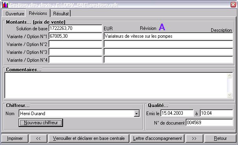The width and height of the screenshot is (238, 145).
Task: Go to previous revision with << button
Action: click(38, 138)
